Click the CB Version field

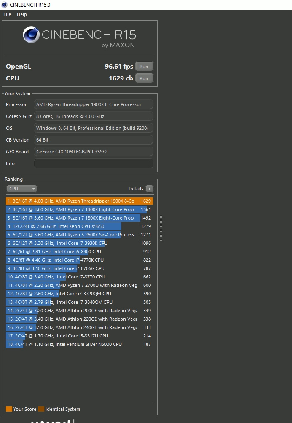(94, 140)
